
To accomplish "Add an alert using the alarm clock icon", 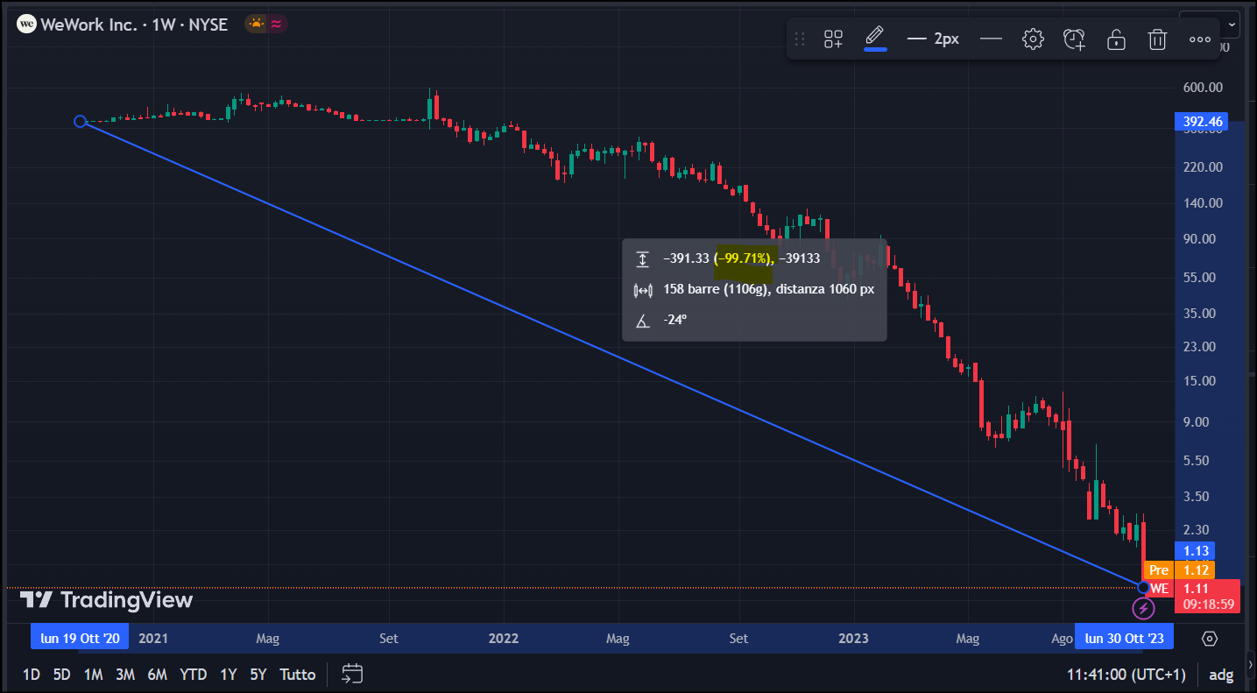I will (1075, 39).
